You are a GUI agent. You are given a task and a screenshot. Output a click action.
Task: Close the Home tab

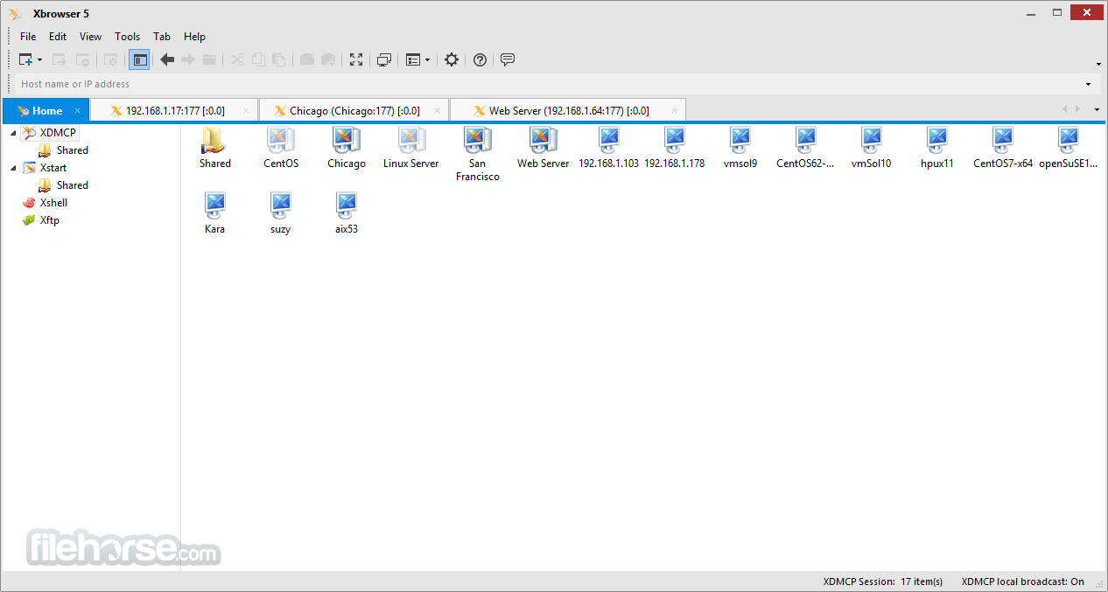point(77,111)
